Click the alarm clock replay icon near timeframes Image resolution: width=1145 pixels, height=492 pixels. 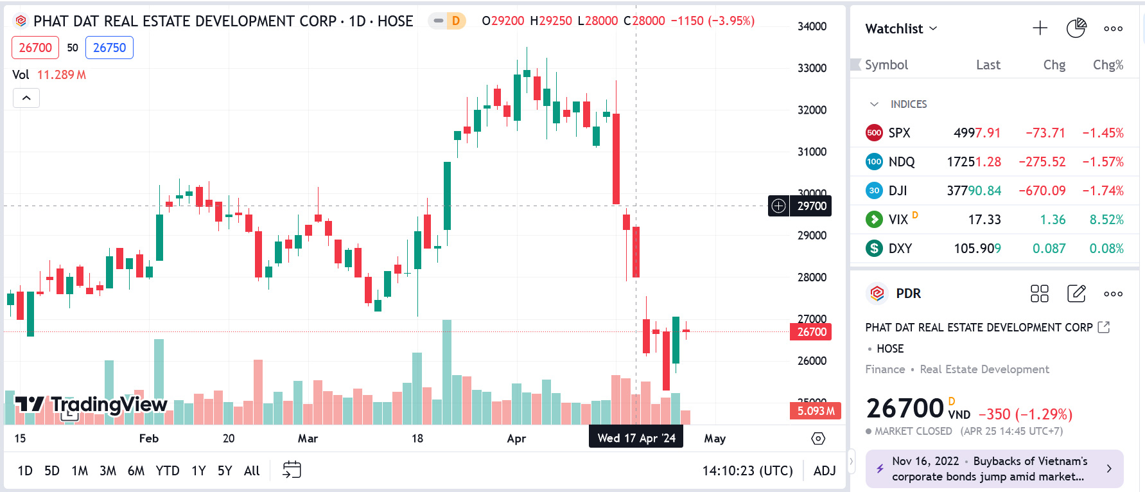pyautogui.click(x=292, y=470)
